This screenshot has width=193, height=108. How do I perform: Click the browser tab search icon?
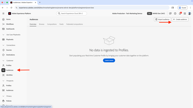pyautogui.click(x=173, y=8)
